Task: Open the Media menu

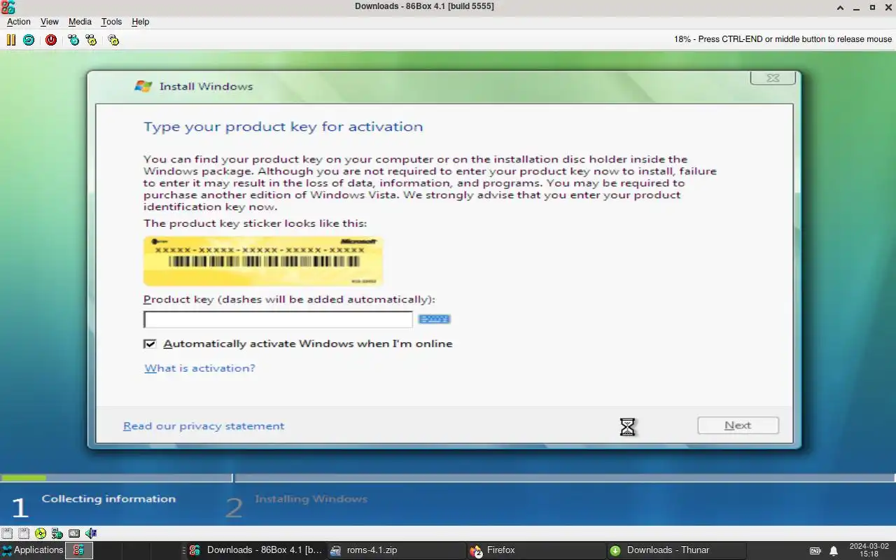Action: click(x=80, y=22)
